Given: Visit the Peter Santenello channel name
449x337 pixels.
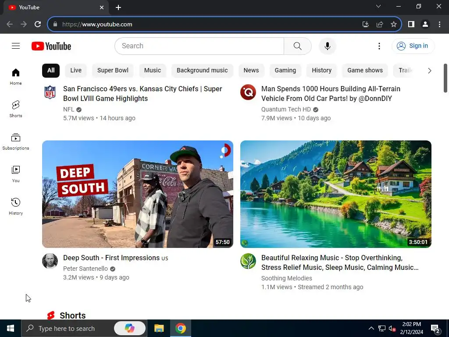Looking at the screenshot, I should tap(86, 269).
